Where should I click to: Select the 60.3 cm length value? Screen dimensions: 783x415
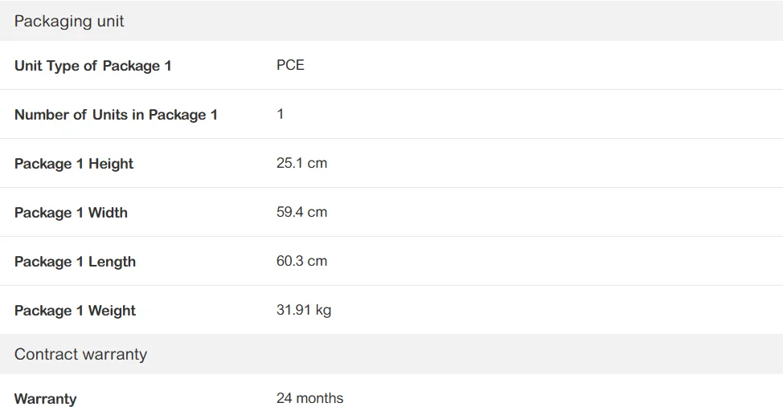tap(301, 262)
